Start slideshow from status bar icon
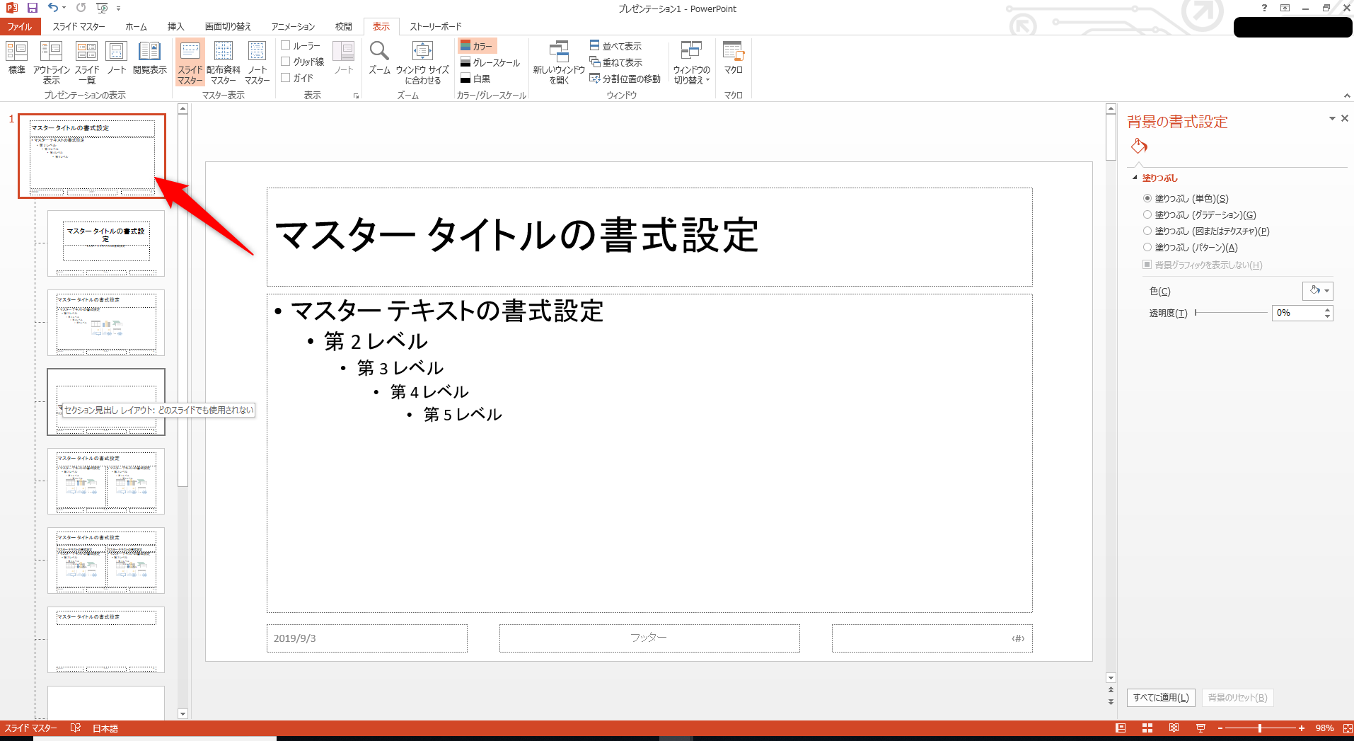This screenshot has height=741, width=1354. coord(1200,728)
